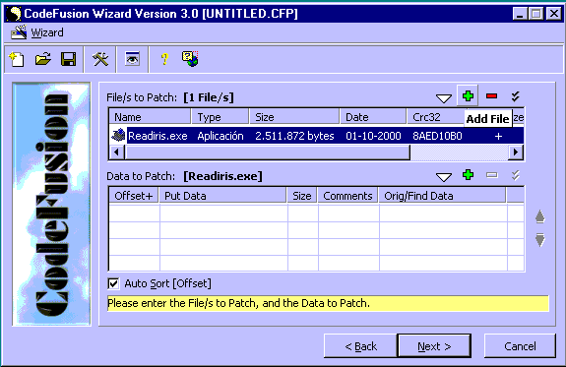Minimize the CodeFusion Wizard window
Viewport: 566px width, 367px height.
[x=520, y=14]
